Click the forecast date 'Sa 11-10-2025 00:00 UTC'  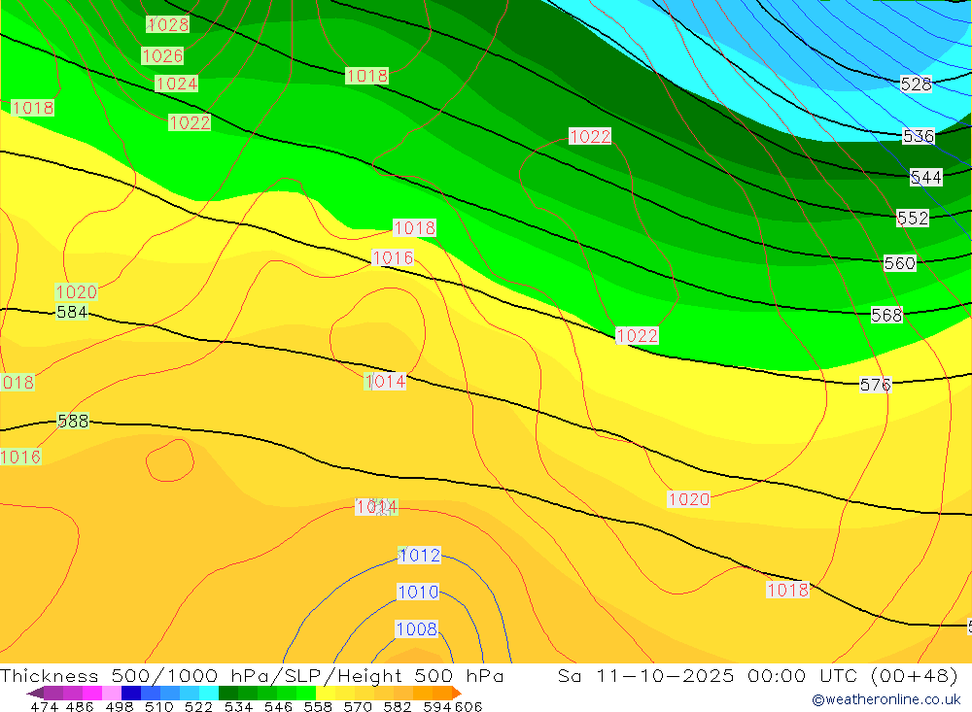[708, 675]
